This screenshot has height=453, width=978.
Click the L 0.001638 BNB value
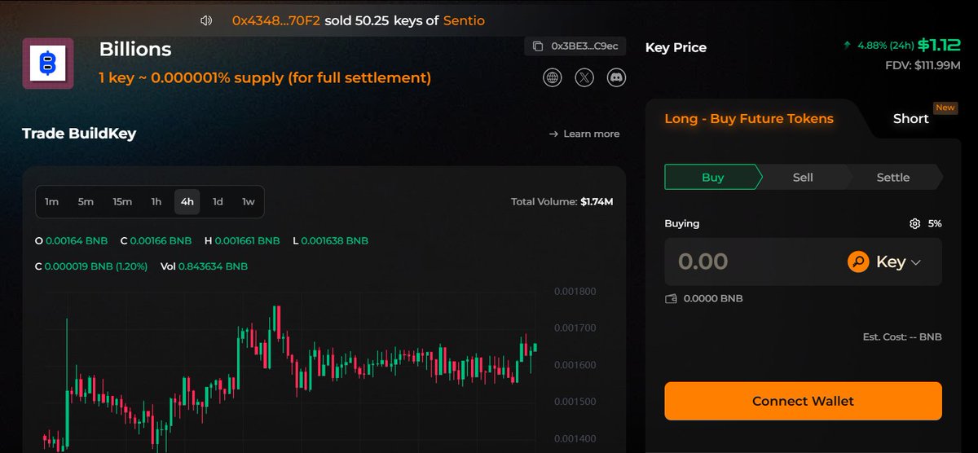tap(330, 241)
